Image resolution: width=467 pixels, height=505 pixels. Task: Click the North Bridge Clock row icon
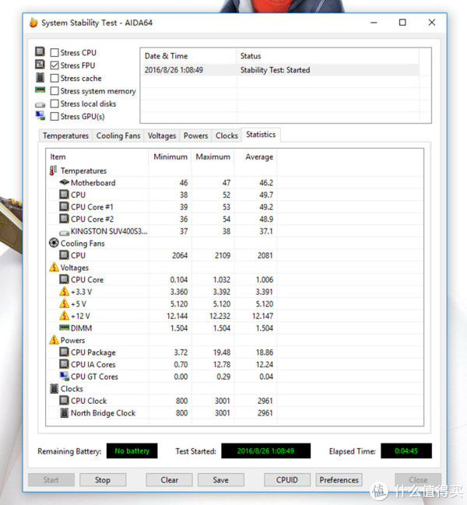(x=65, y=412)
